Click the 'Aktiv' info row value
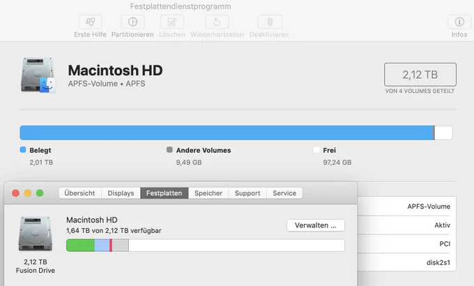 442,225
